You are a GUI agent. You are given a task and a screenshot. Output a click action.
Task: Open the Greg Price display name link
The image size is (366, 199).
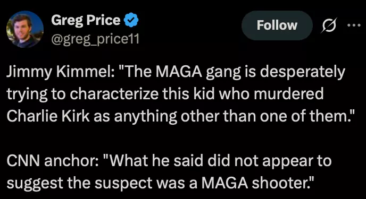click(x=86, y=20)
